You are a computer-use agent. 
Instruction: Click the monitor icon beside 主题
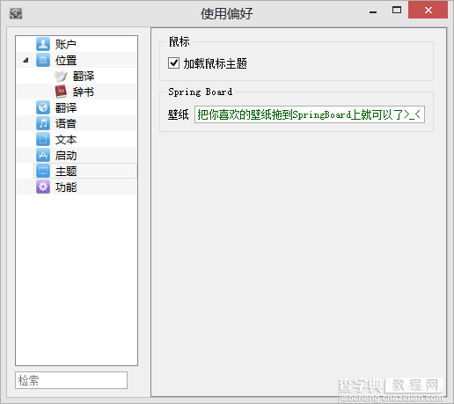coord(43,171)
